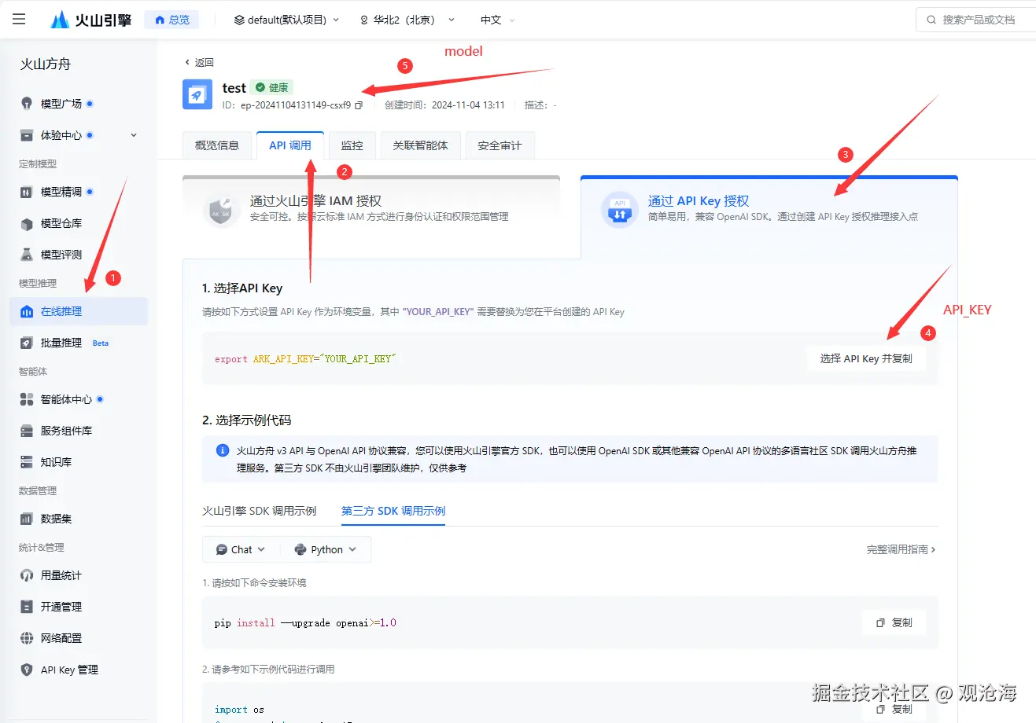Open 在线推理 in sidebar
Screen dimensions: 1036x723
[79, 311]
